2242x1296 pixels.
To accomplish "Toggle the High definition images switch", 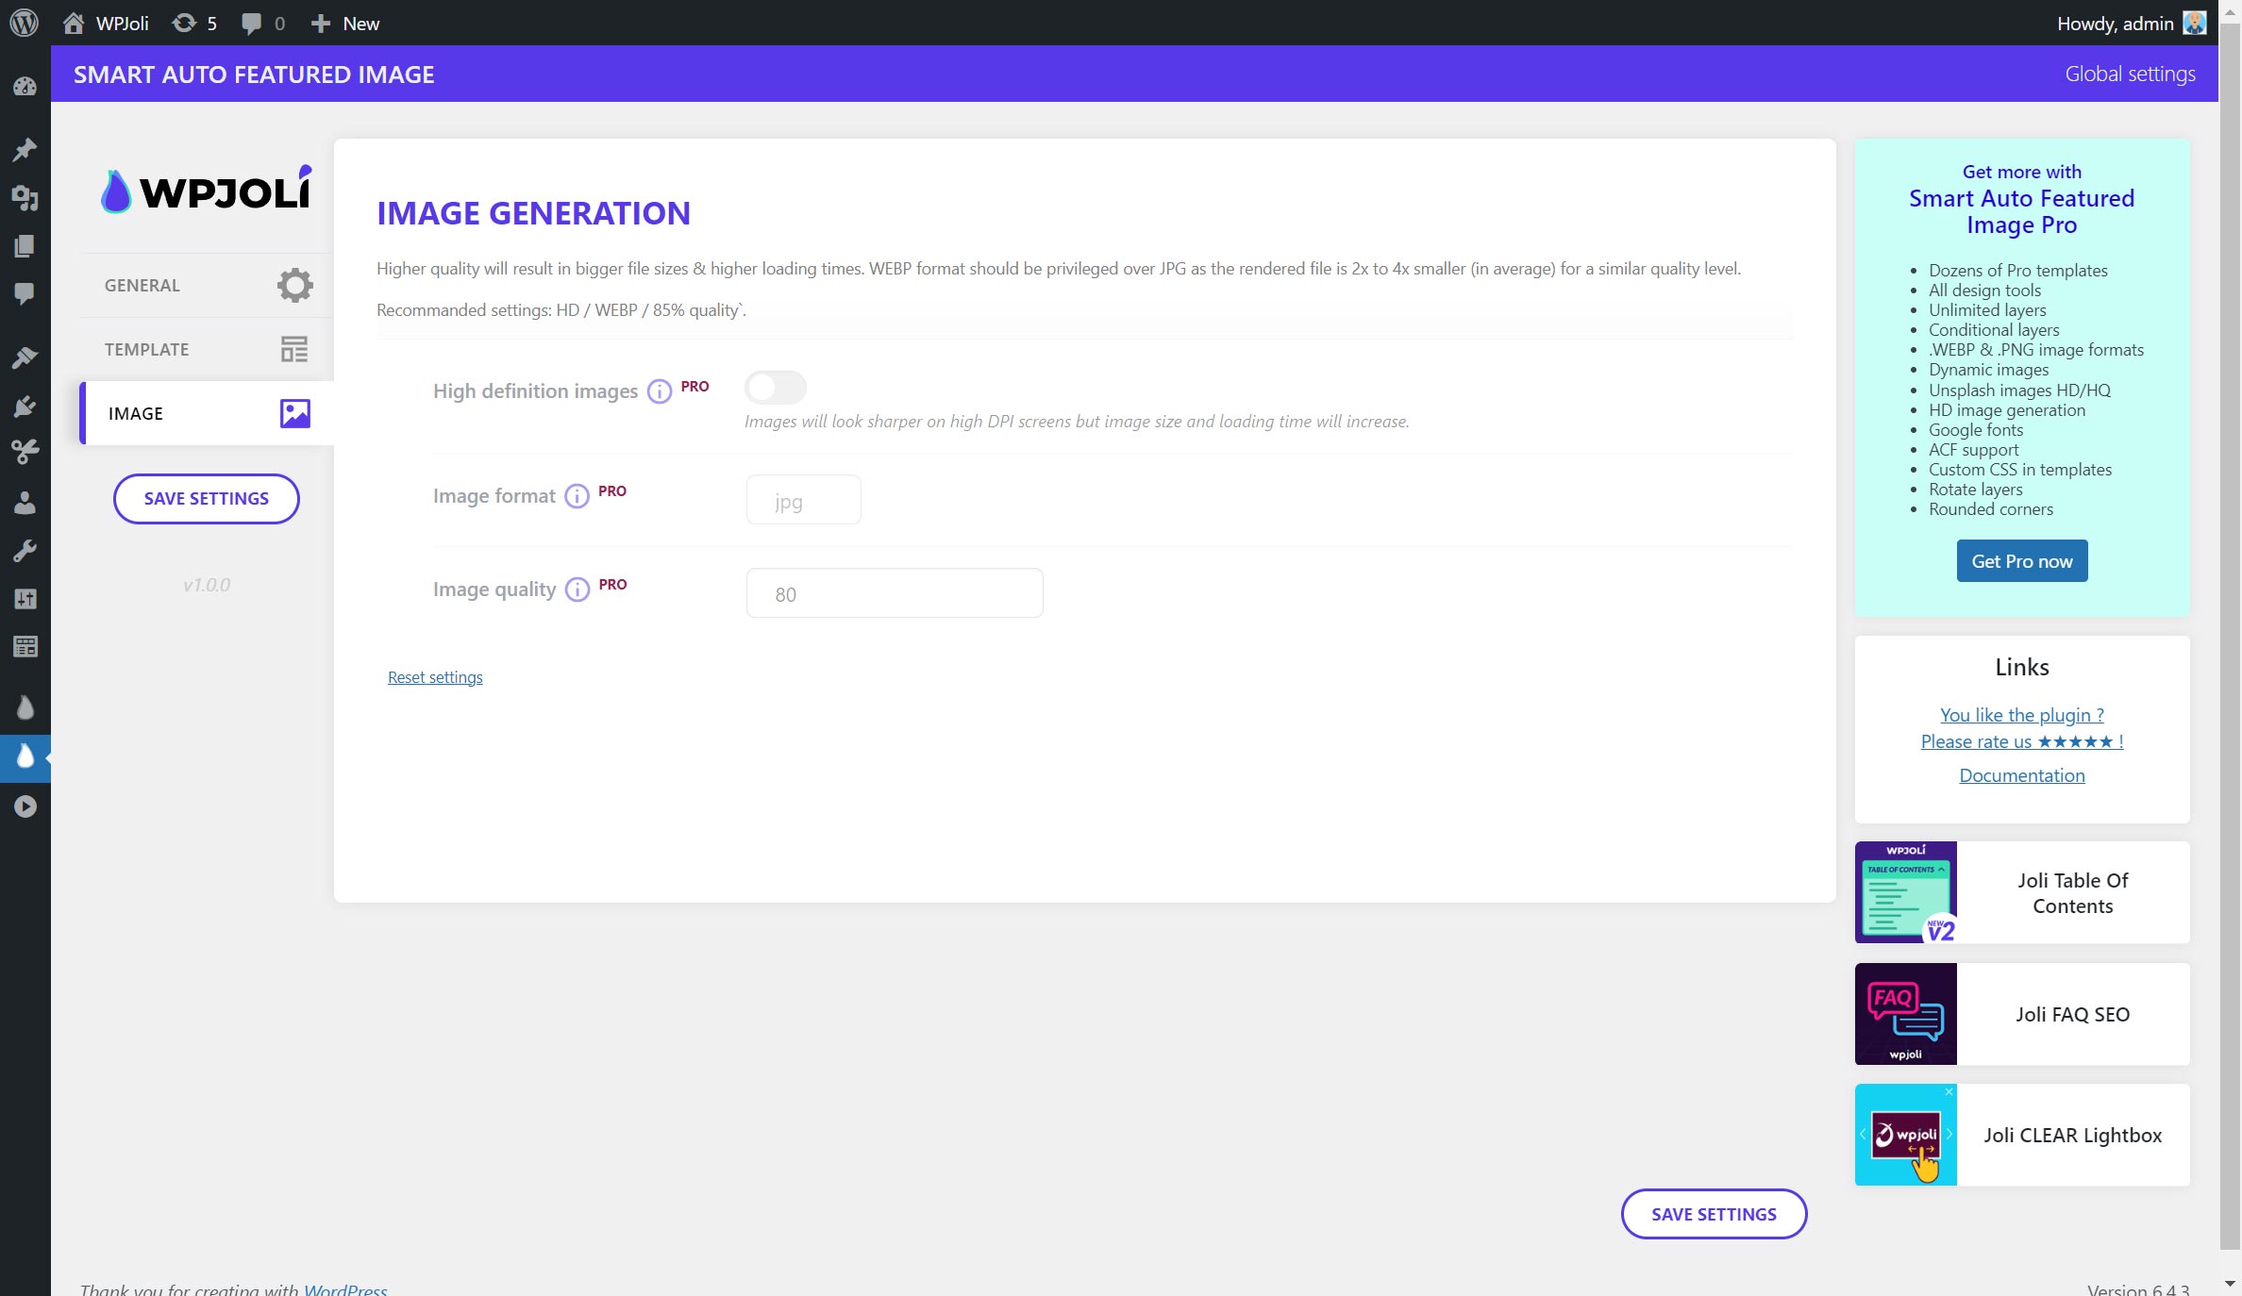I will 776,388.
